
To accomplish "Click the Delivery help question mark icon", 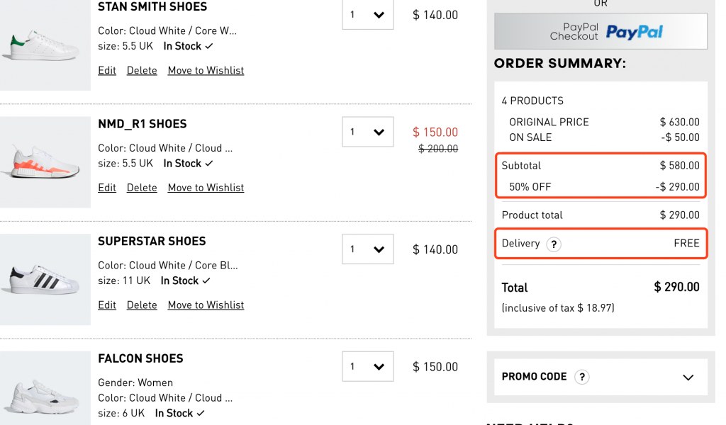I will point(554,244).
